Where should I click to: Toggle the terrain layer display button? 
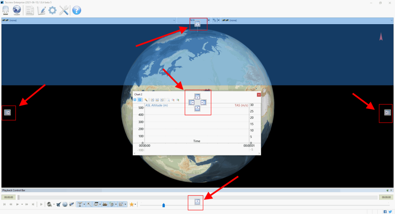[x=96, y=204]
